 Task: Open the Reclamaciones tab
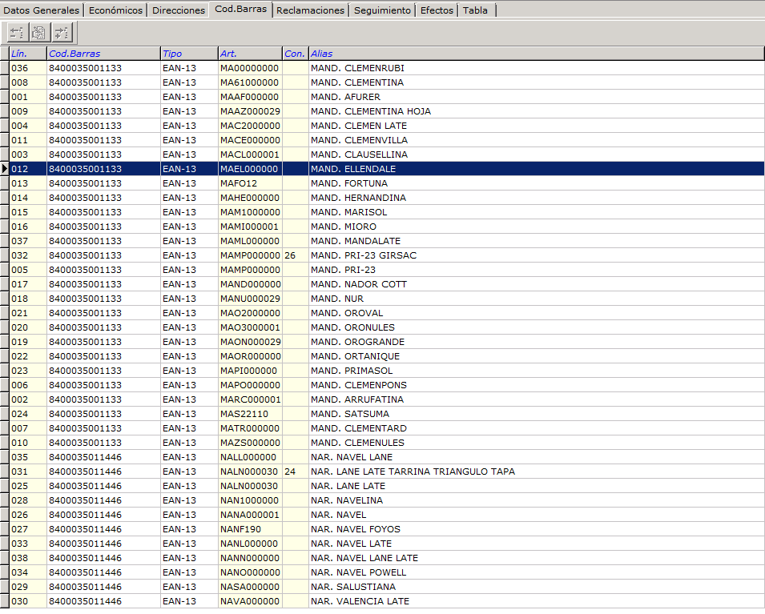(310, 10)
